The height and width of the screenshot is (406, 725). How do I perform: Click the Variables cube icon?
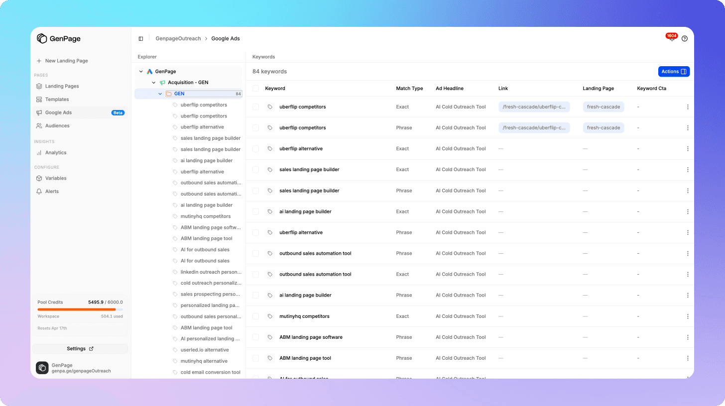39,178
